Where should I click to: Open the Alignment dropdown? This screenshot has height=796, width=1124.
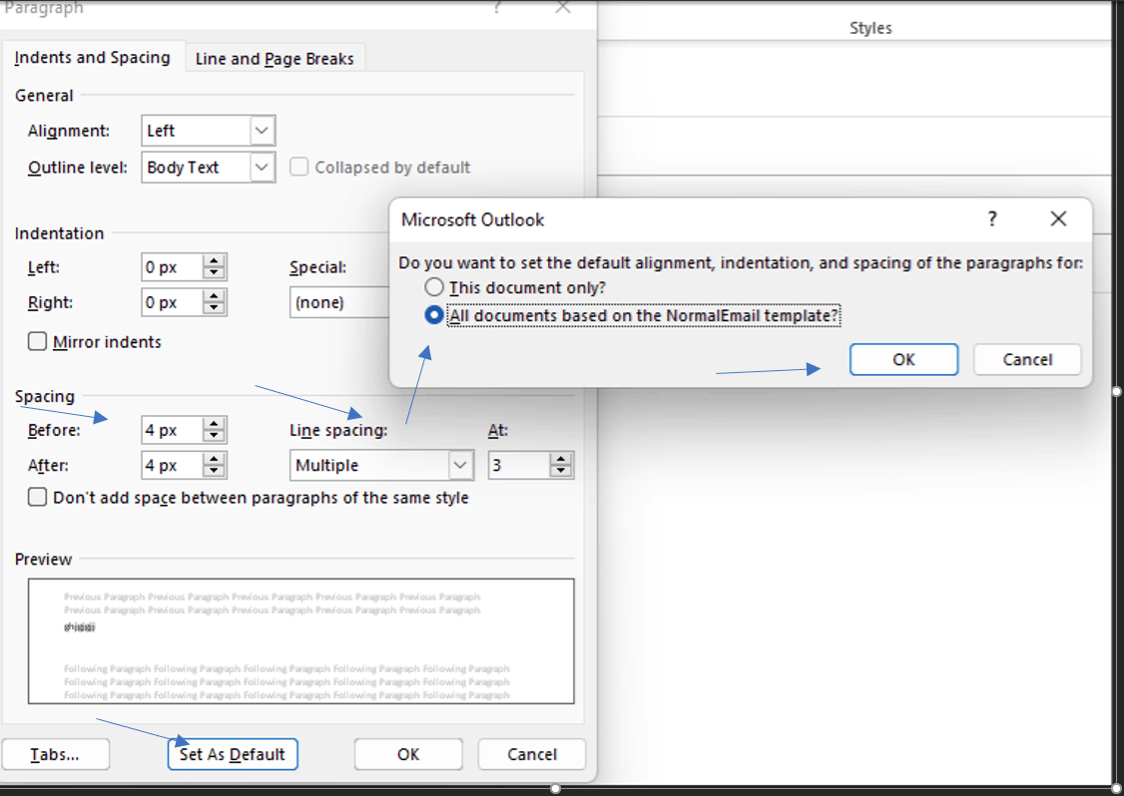262,130
